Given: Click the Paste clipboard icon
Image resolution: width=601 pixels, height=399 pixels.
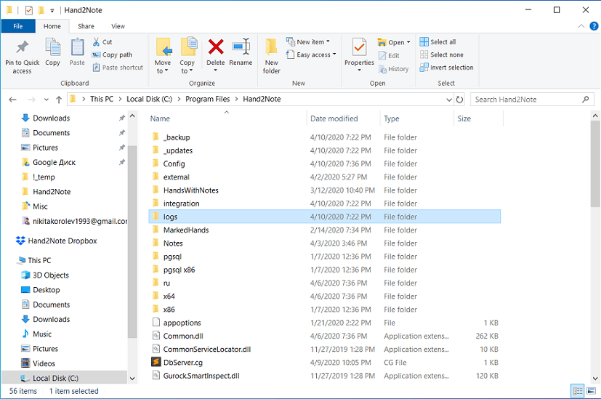Looking at the screenshot, I should tap(77, 52).
